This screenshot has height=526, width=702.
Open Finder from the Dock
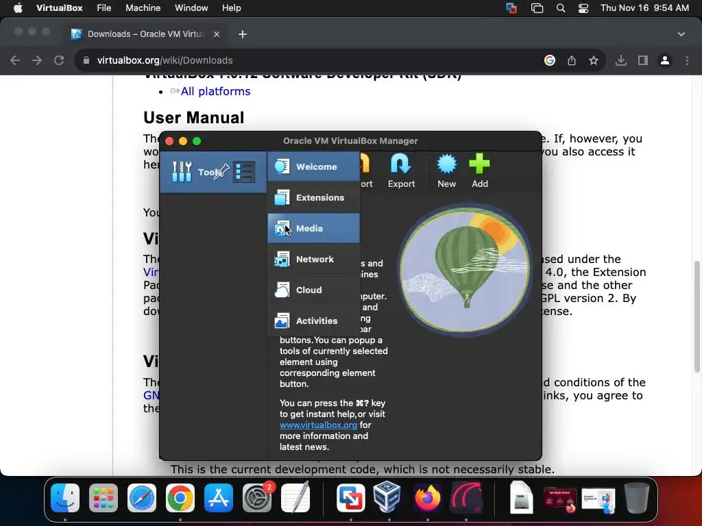(x=65, y=497)
